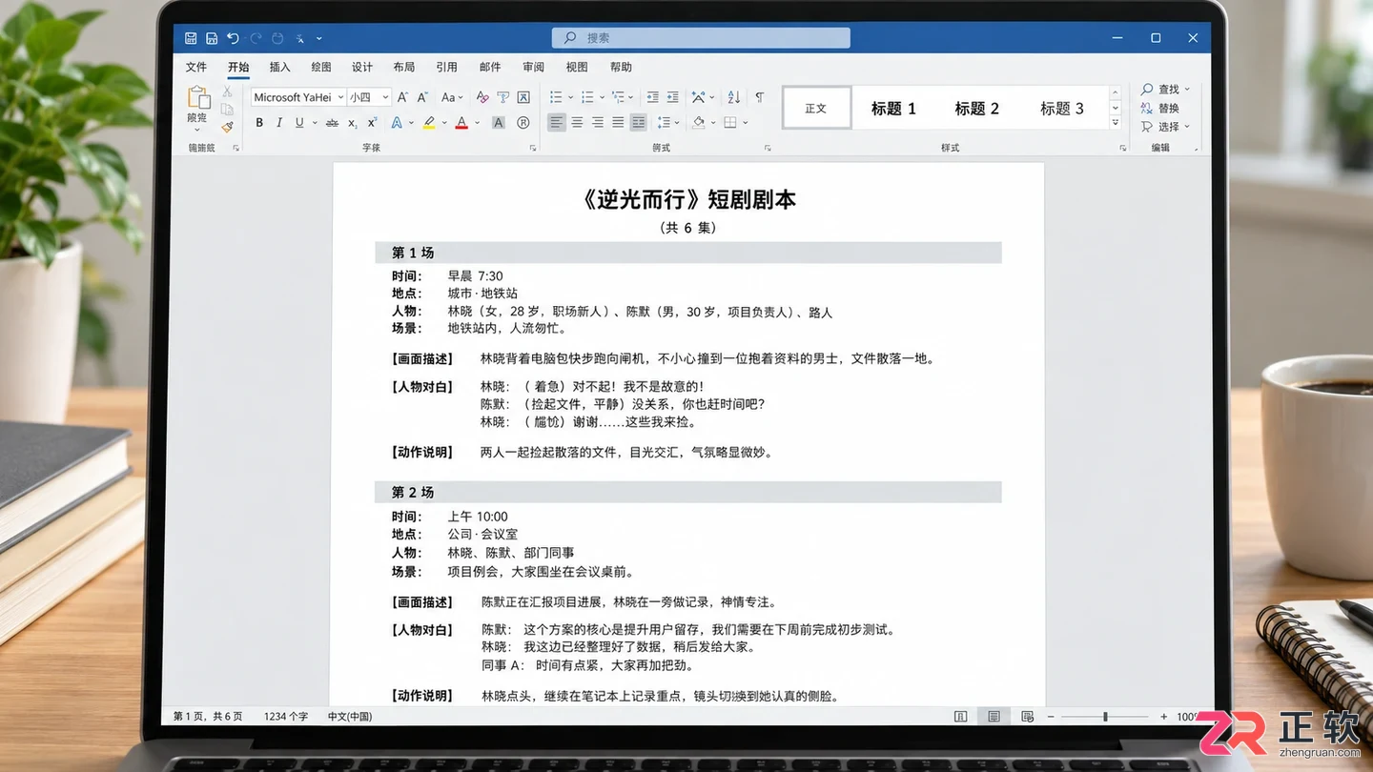The height and width of the screenshot is (772, 1373).
Task: Apply the 标题 2 style
Action: click(x=977, y=109)
